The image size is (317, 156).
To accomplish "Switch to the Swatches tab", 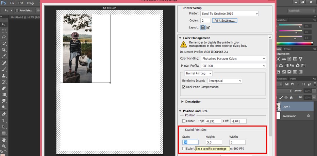I will pos(281,20).
